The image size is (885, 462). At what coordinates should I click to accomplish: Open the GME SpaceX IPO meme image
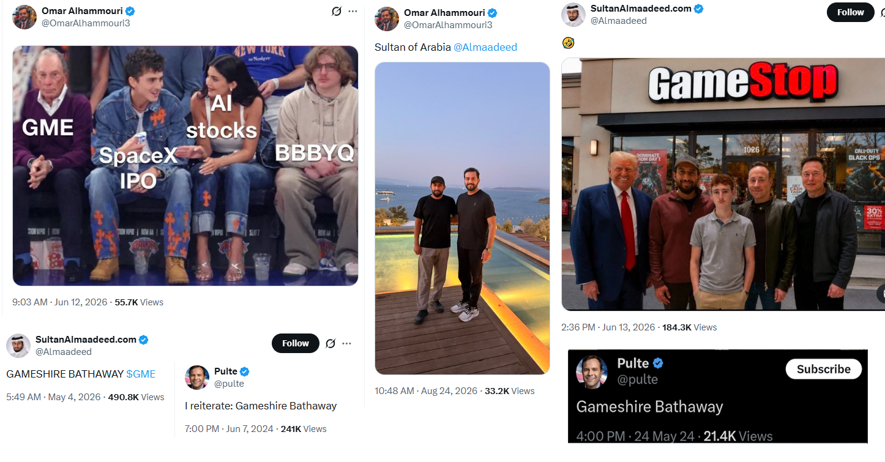click(185, 166)
